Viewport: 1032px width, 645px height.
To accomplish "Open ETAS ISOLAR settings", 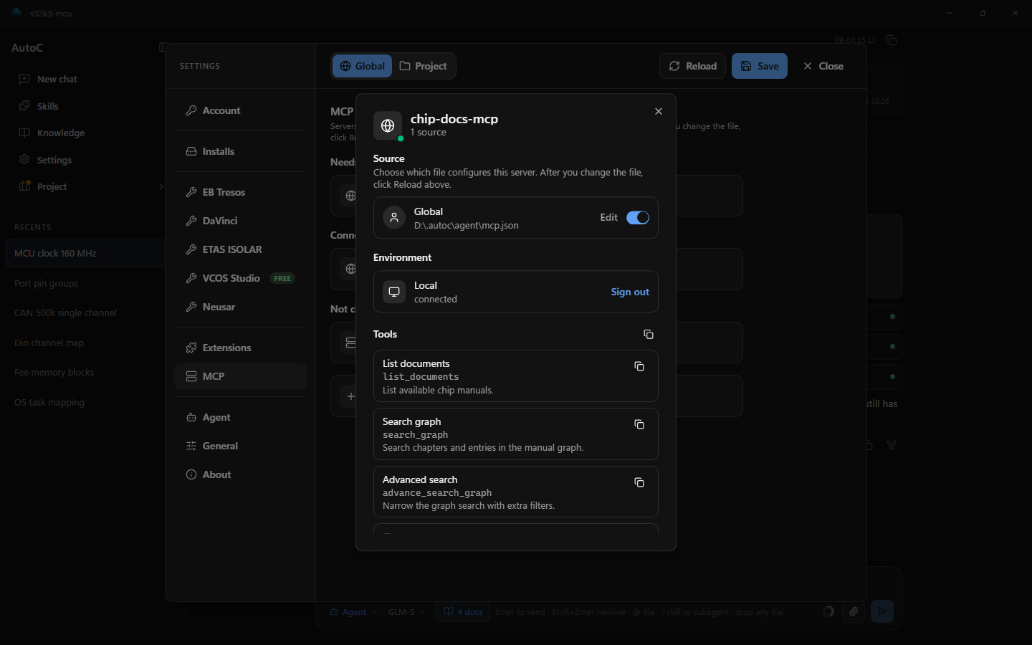I will [240, 249].
